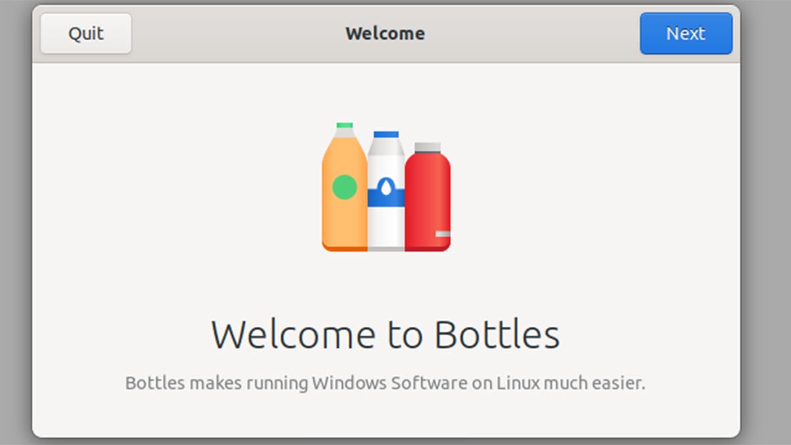Viewport: 791px width, 445px height.
Task: Click the heading text Welcome to Bottles
Action: click(x=386, y=334)
